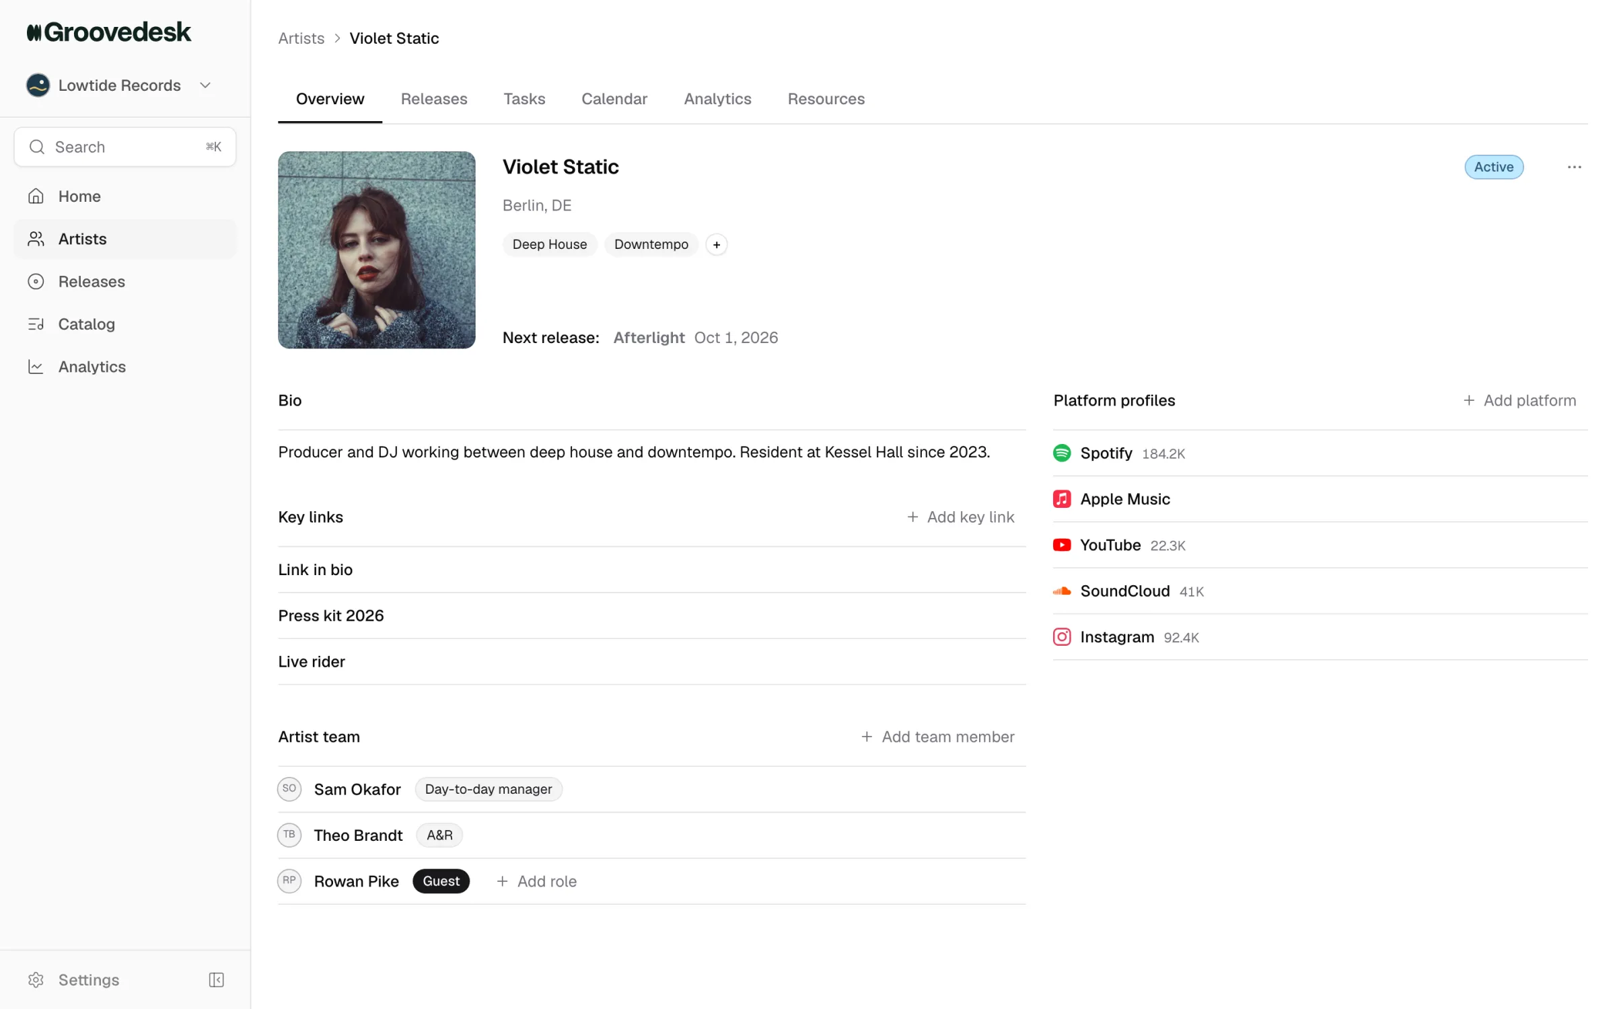
Task: Click the breadcrumb chevron separator
Action: click(x=337, y=38)
